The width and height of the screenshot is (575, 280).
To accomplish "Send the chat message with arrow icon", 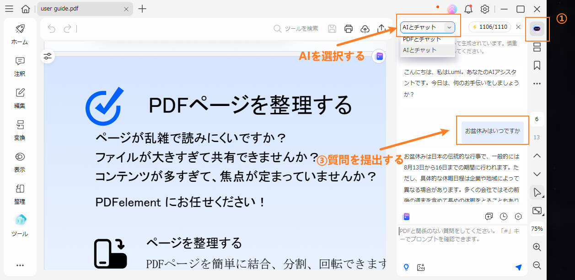I will (x=518, y=267).
